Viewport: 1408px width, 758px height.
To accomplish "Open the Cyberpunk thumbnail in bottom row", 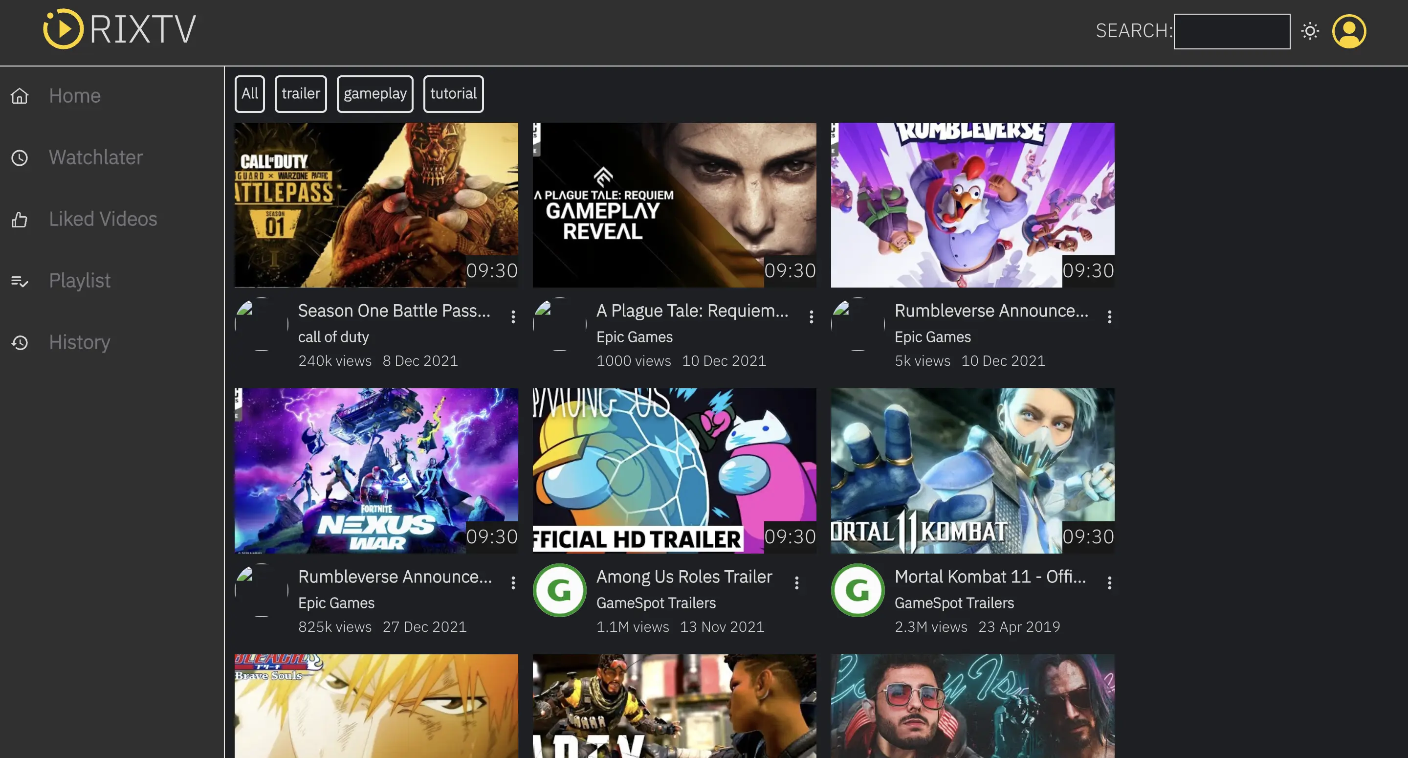I will pyautogui.click(x=972, y=706).
